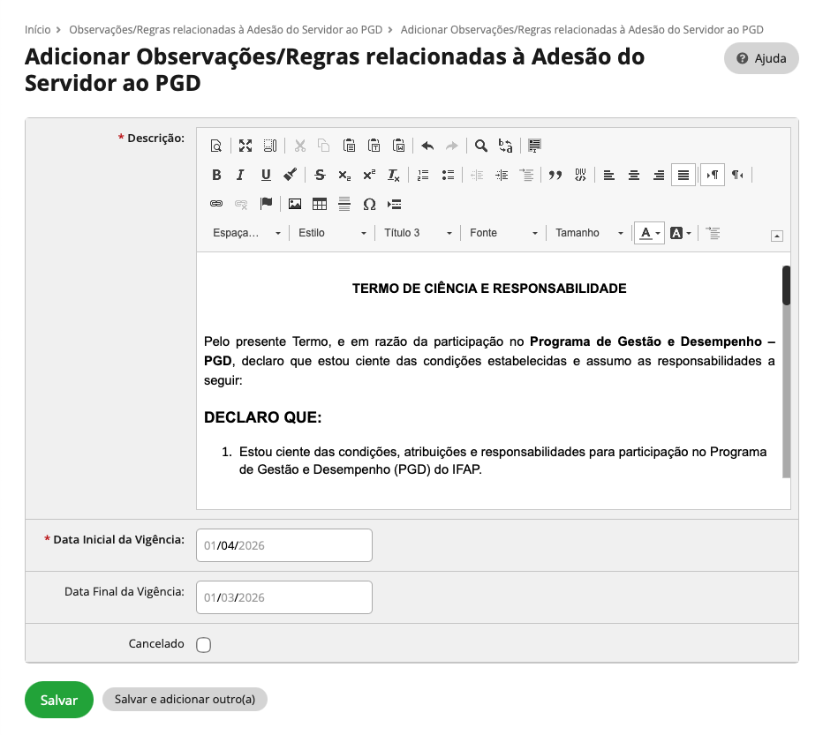
Task: Click the italic formatting icon
Action: tap(240, 175)
